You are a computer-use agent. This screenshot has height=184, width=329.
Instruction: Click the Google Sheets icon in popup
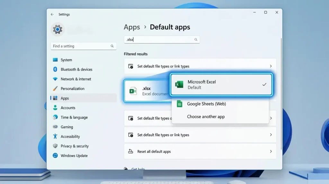179,104
